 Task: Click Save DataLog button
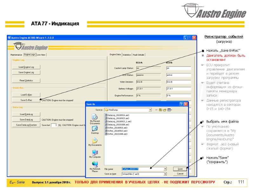[26, 120]
